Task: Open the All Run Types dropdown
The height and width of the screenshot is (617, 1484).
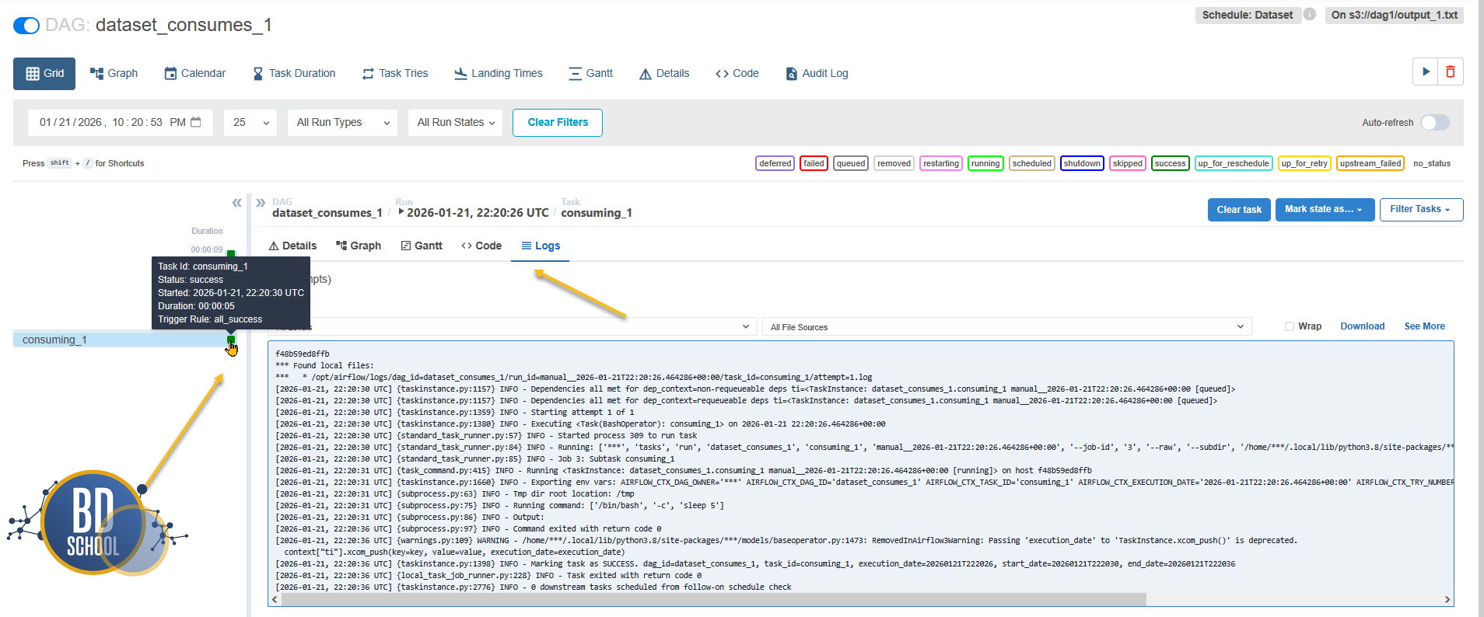Action: (342, 123)
